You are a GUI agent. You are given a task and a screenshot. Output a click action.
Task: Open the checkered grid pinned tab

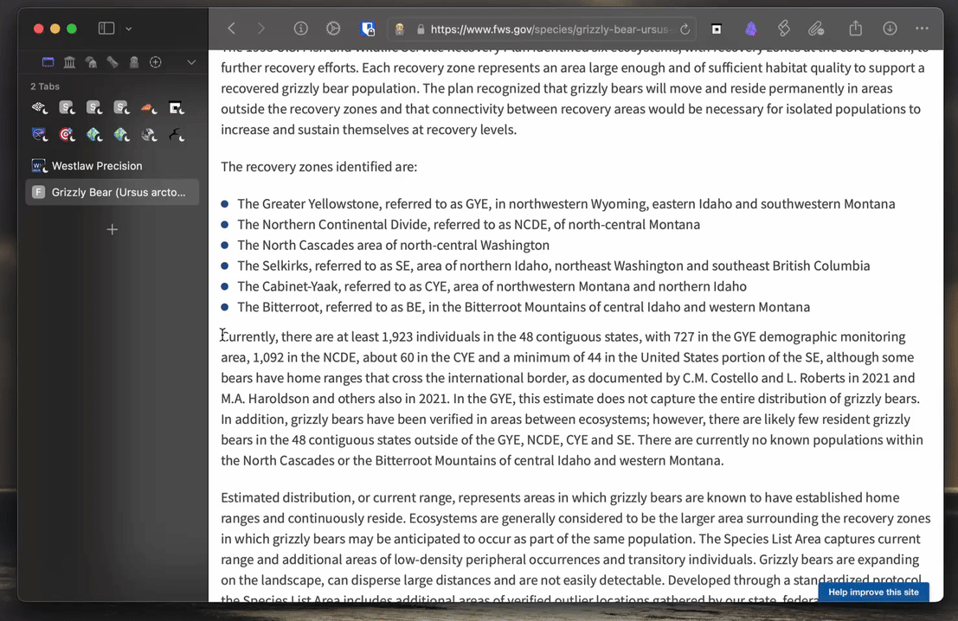[x=40, y=108]
